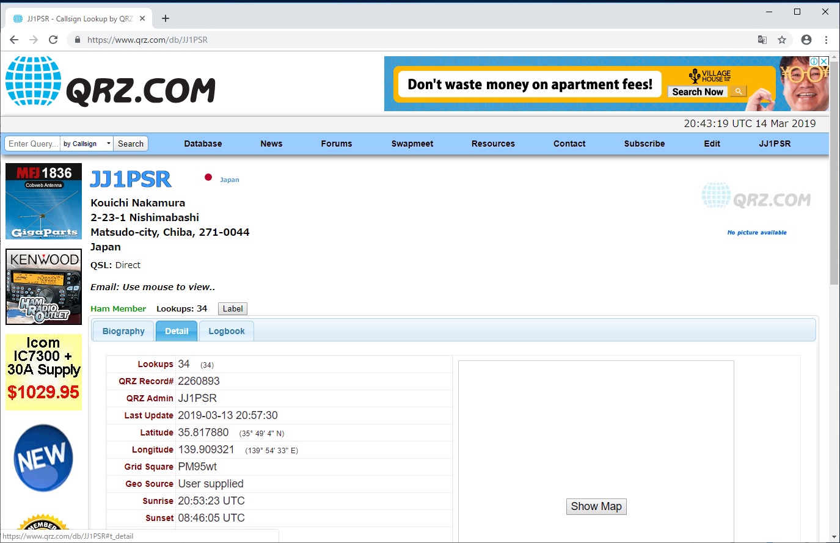Viewport: 840px width, 543px height.
Task: Open Chrome's three-dot menu
Action: pos(827,39)
